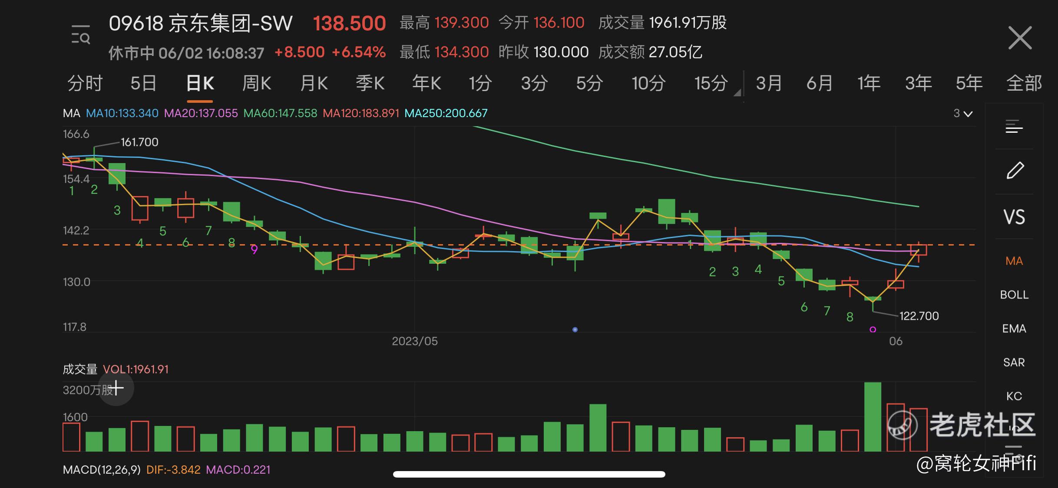Open the VS compare stocks tool
1058x488 pixels.
[x=1014, y=216]
